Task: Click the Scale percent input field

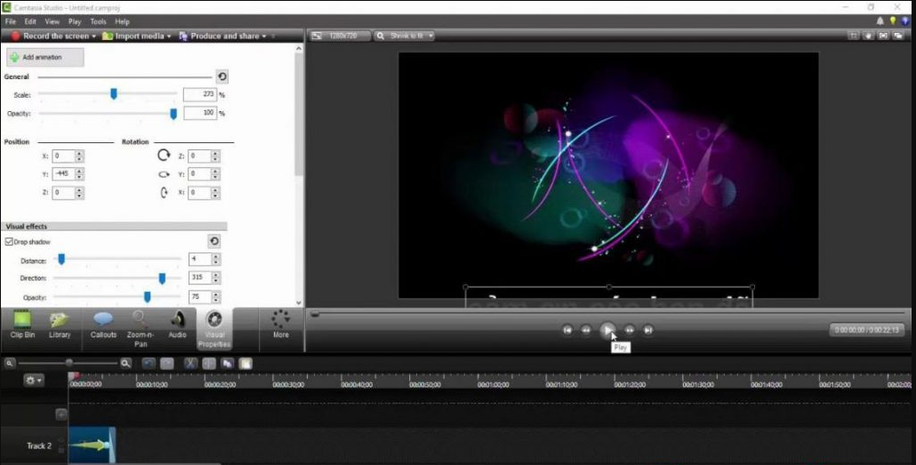Action: coord(200,94)
